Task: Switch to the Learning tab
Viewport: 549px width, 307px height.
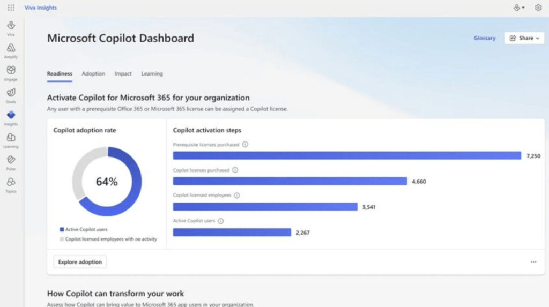Action: (x=152, y=74)
